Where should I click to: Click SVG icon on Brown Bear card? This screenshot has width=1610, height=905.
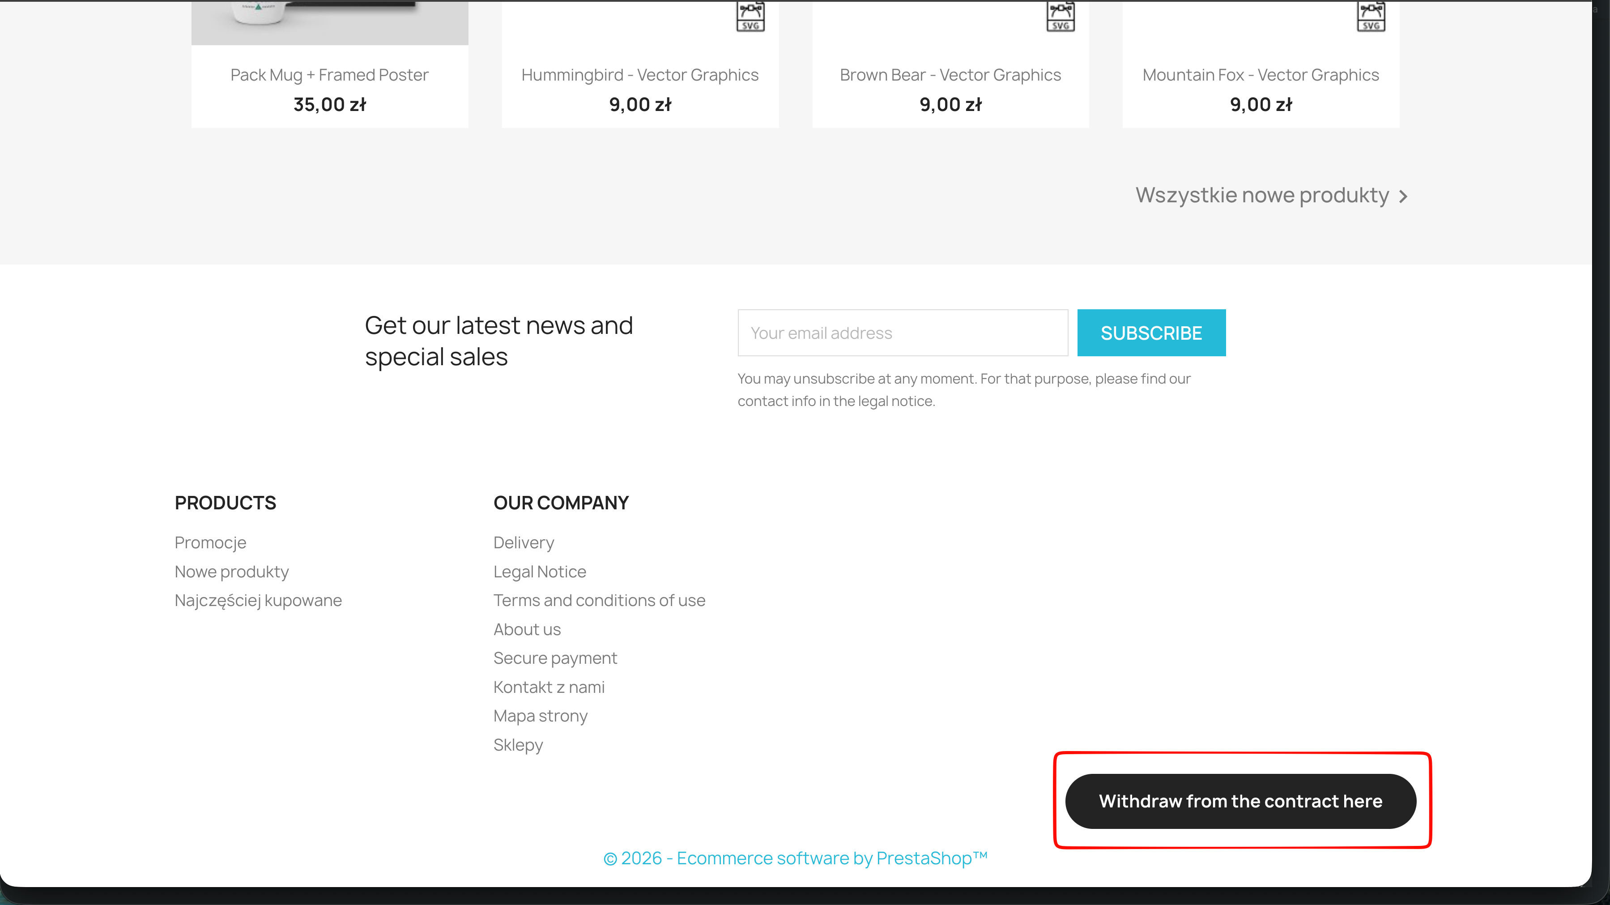1061,16
